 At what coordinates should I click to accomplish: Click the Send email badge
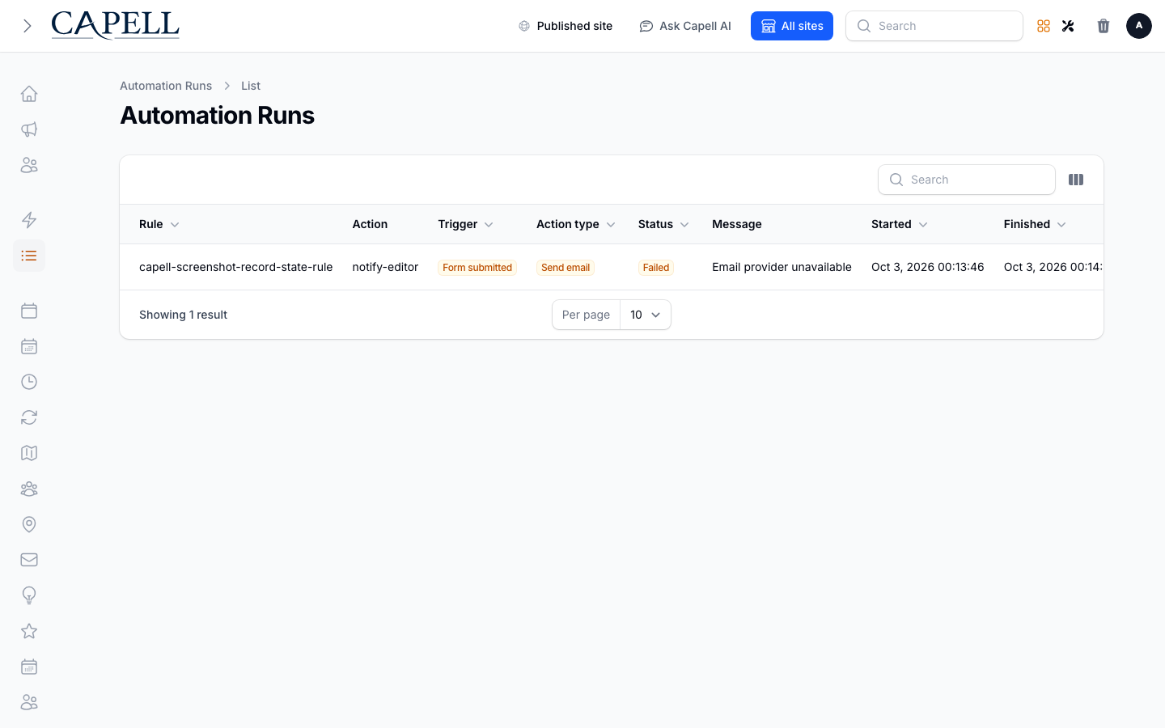pos(566,268)
